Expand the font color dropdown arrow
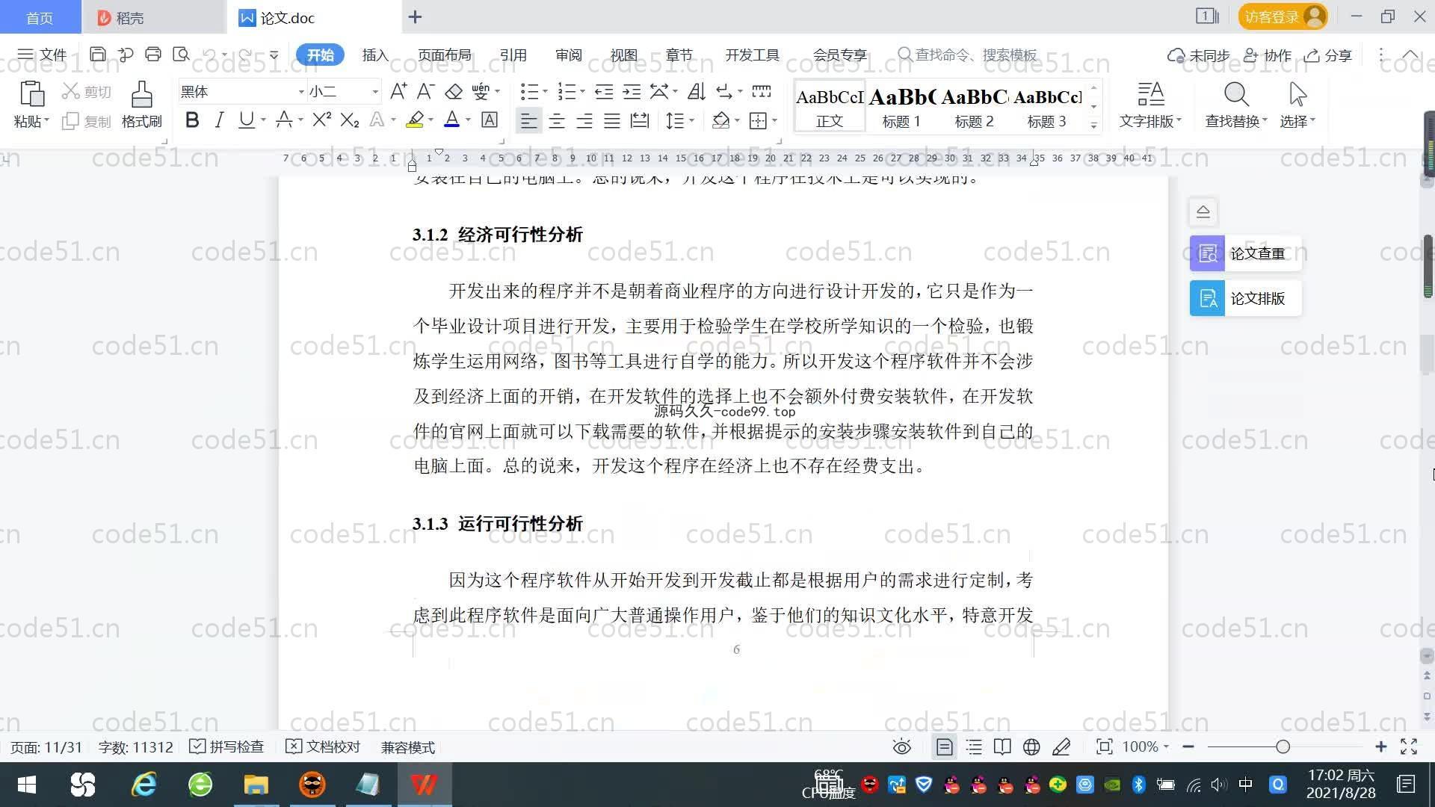This screenshot has height=807, width=1435. (469, 120)
